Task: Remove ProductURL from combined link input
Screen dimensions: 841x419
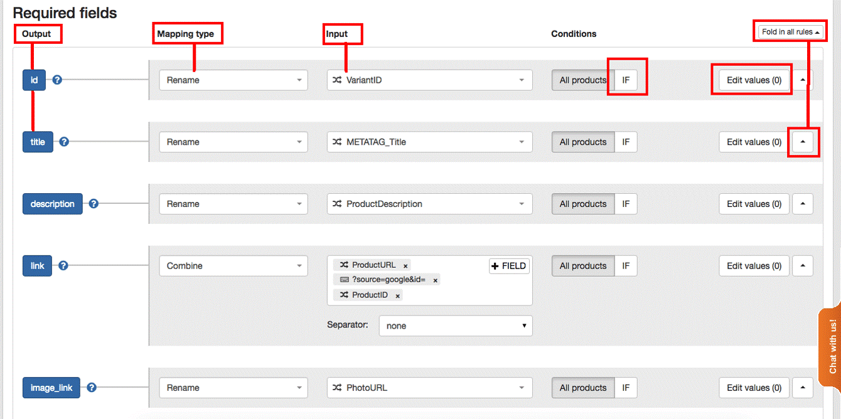Action: [405, 266]
